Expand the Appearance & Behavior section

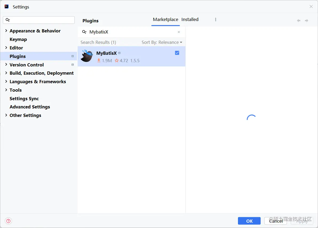point(6,31)
